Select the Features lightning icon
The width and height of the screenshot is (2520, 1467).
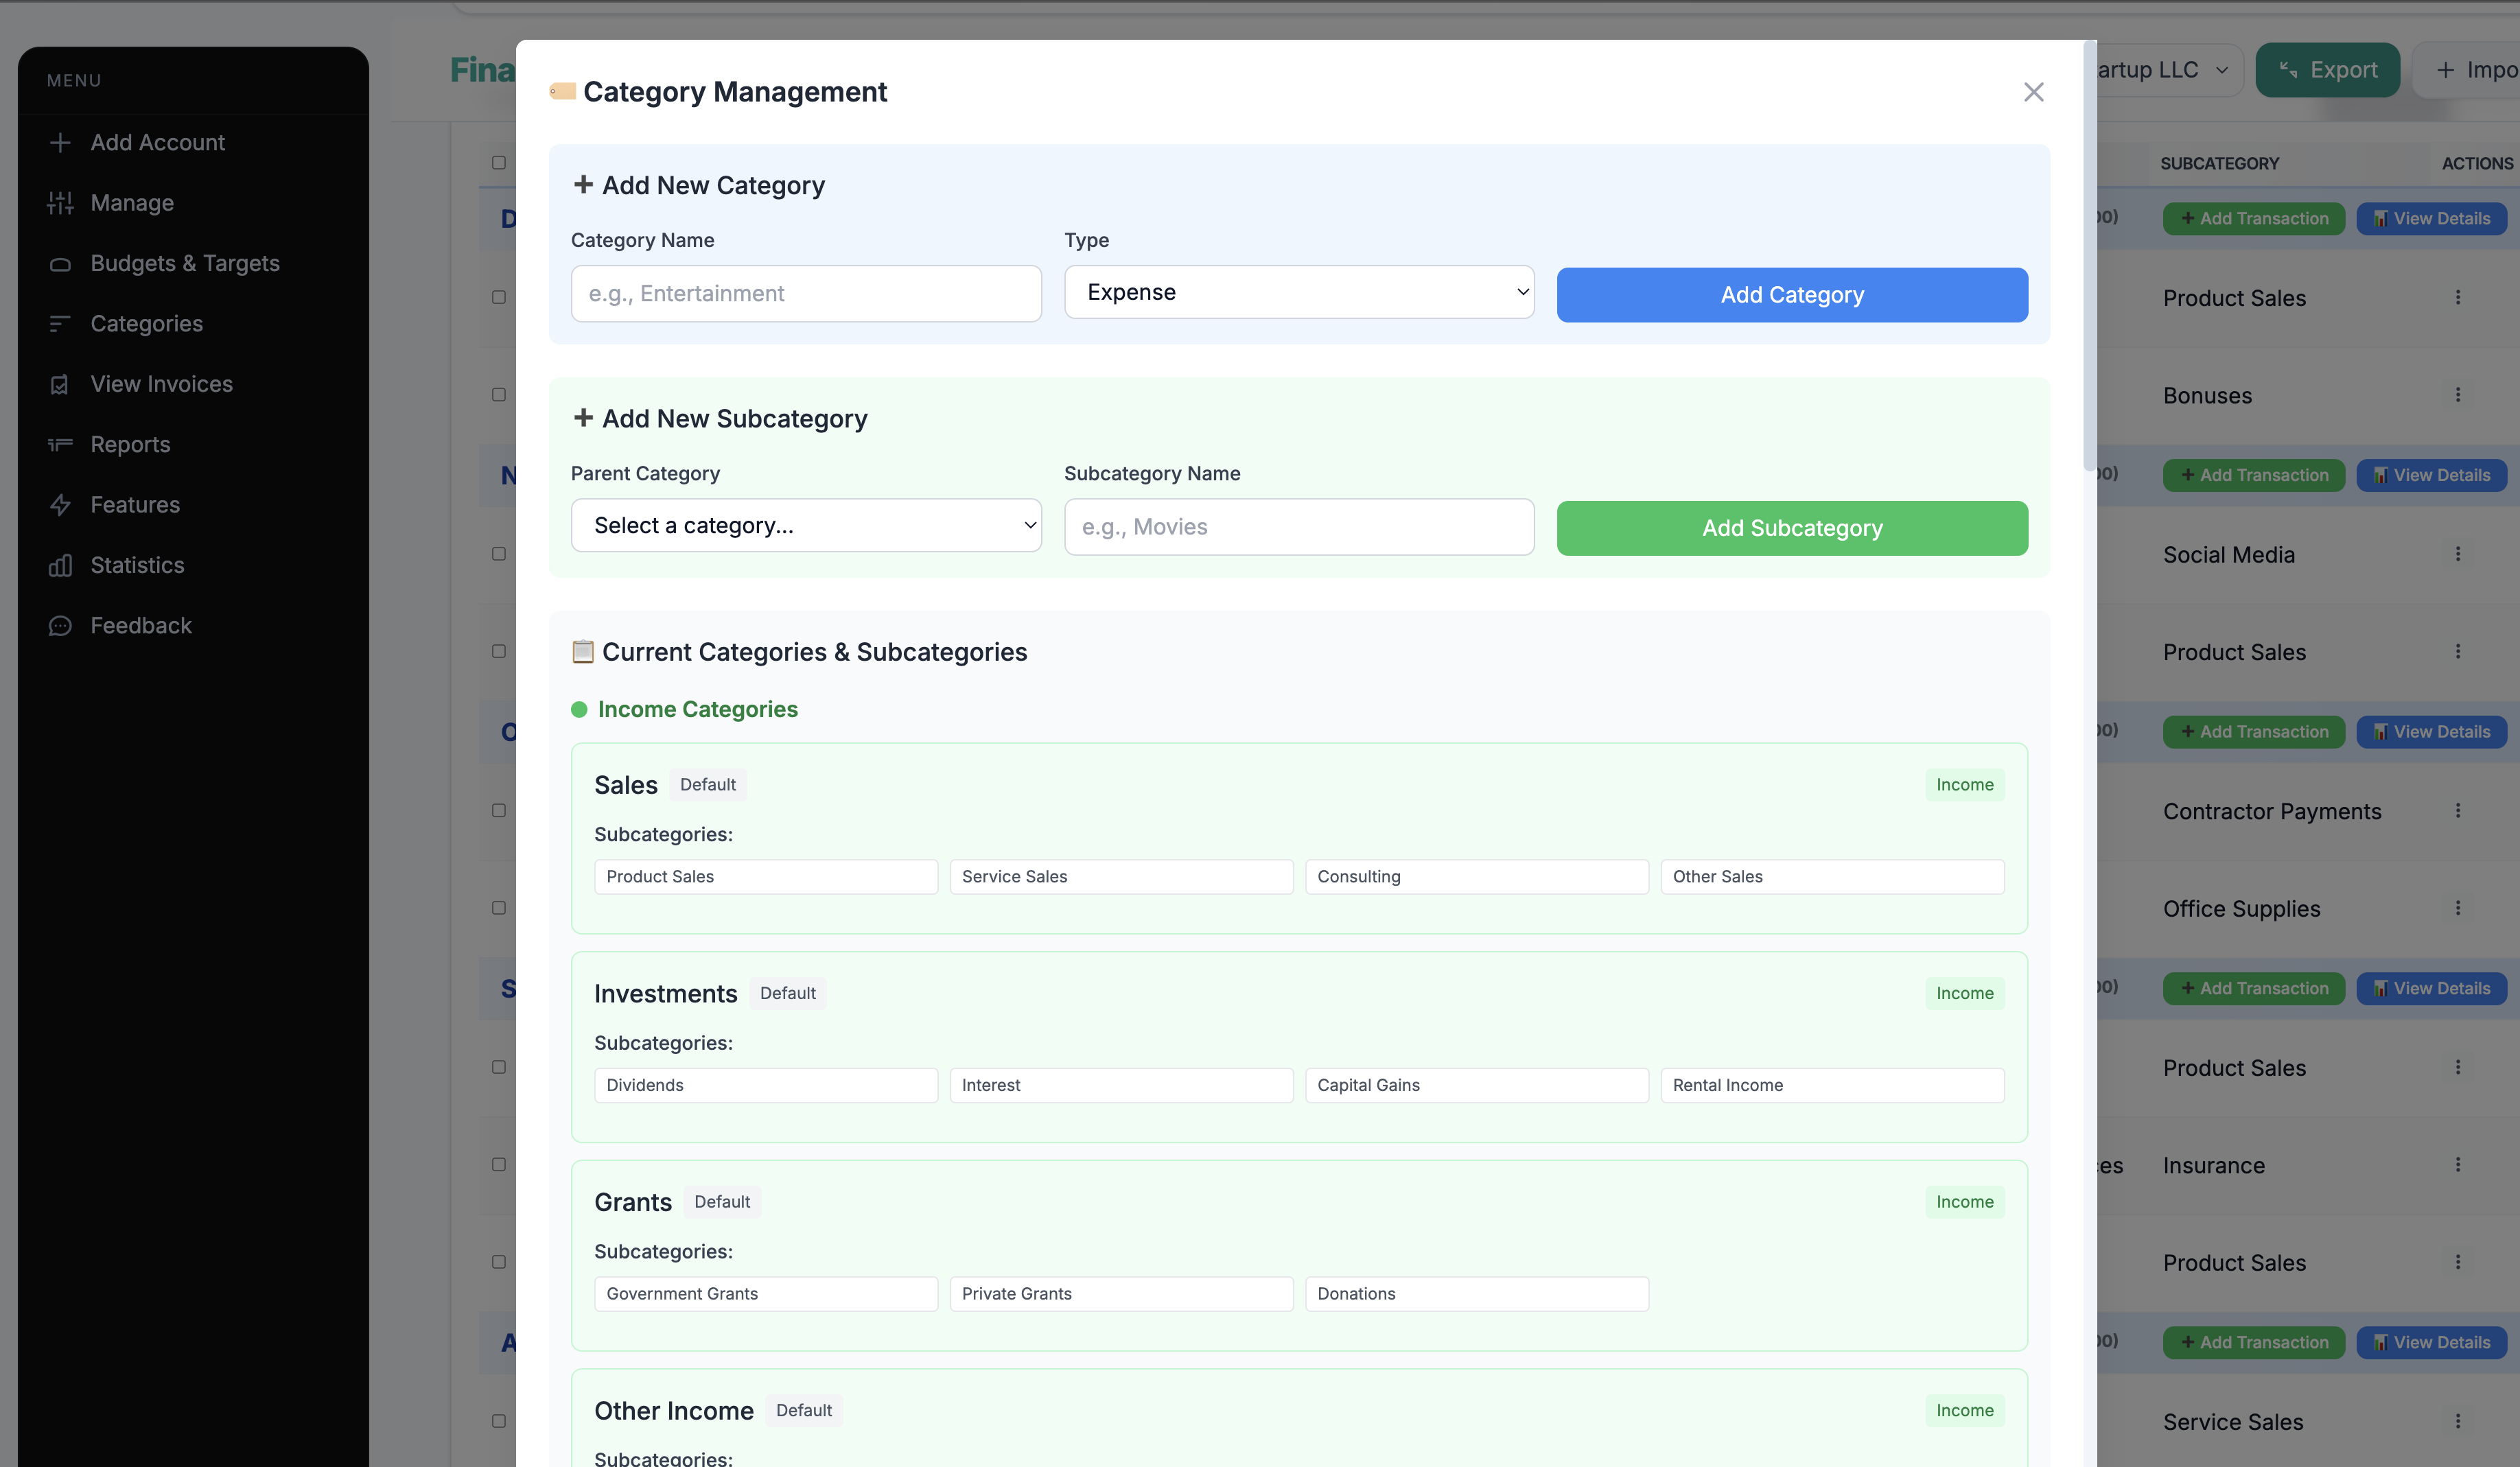[x=61, y=505]
